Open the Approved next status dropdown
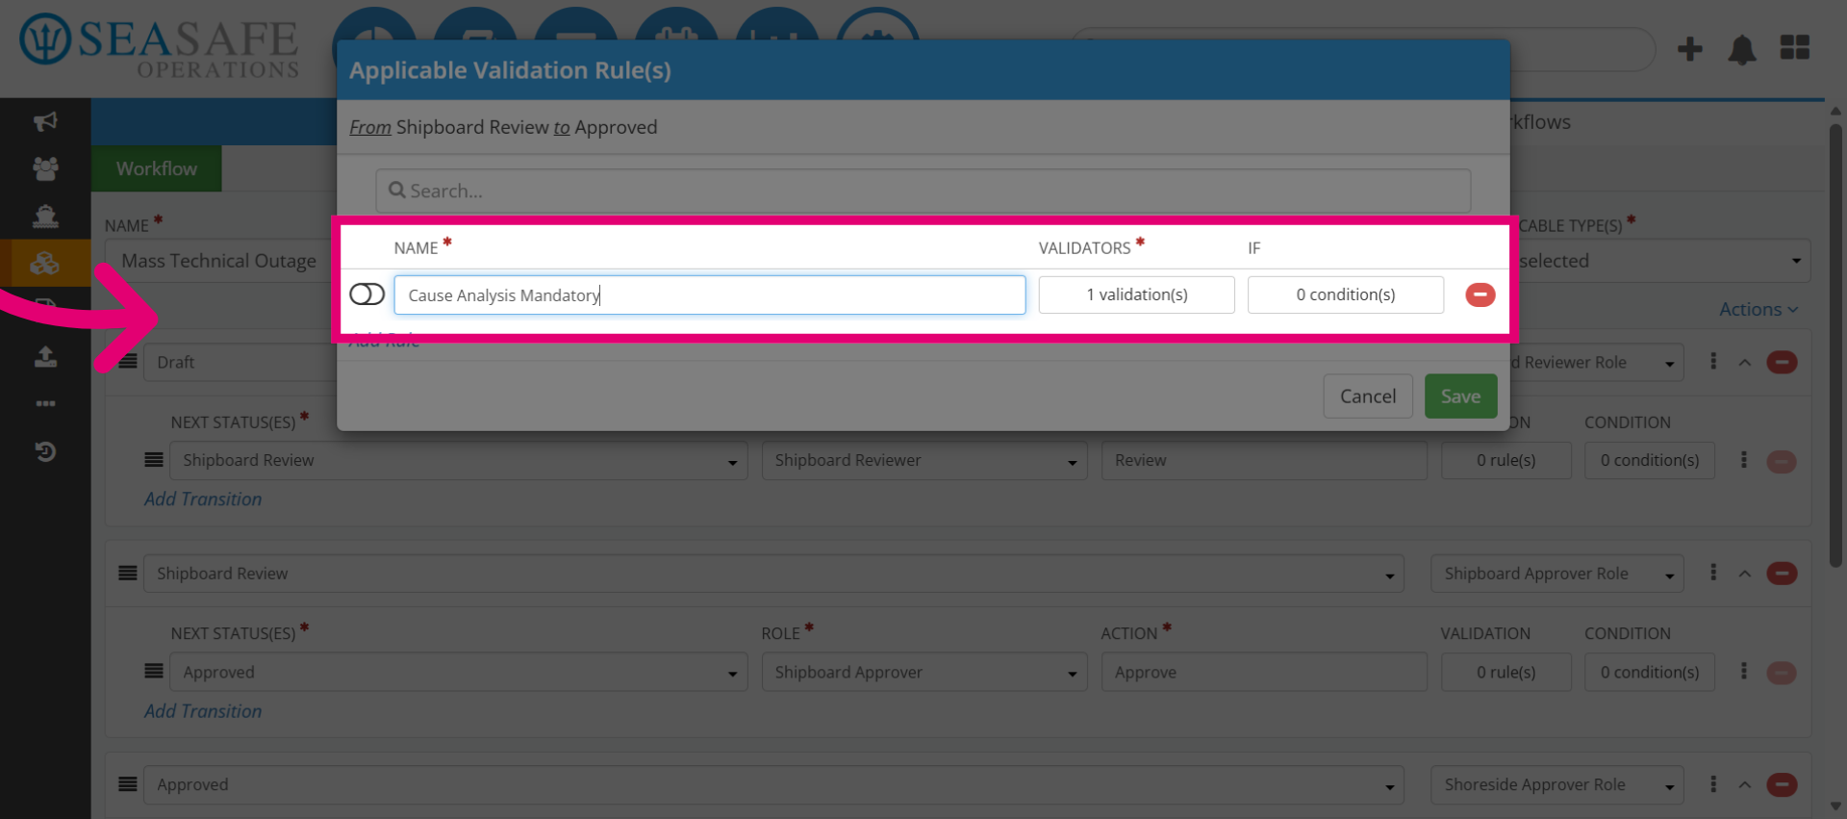 coord(459,673)
